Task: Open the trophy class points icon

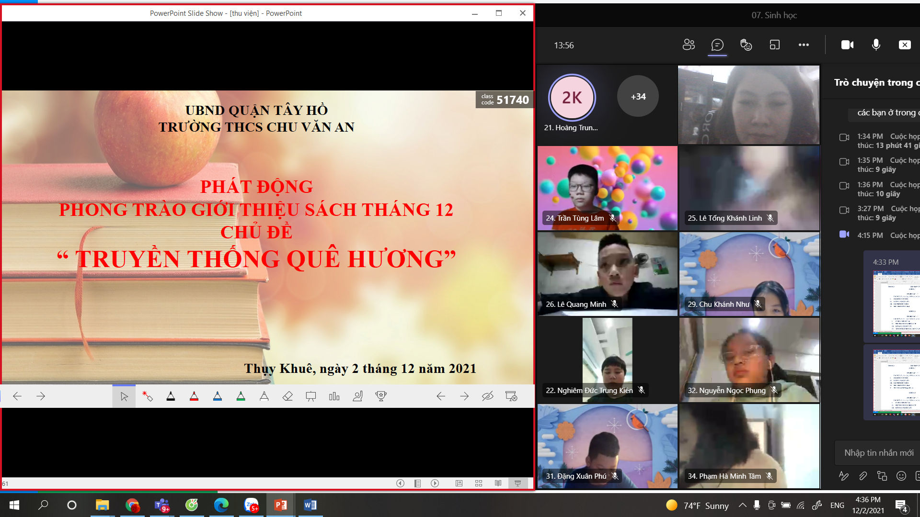Action: pos(381,396)
